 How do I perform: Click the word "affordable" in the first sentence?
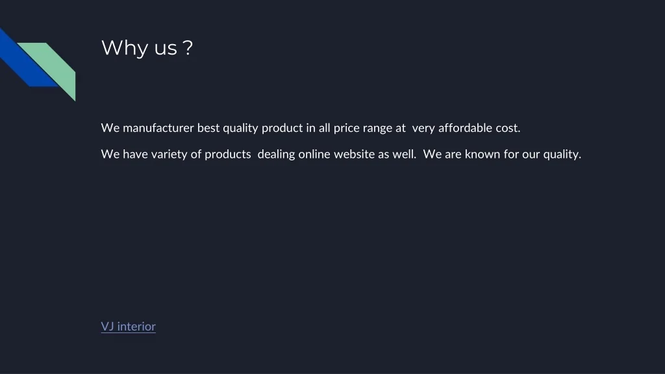point(466,128)
